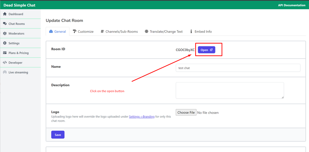
Task: Click the Settings gear icon
Action: (x=5, y=43)
